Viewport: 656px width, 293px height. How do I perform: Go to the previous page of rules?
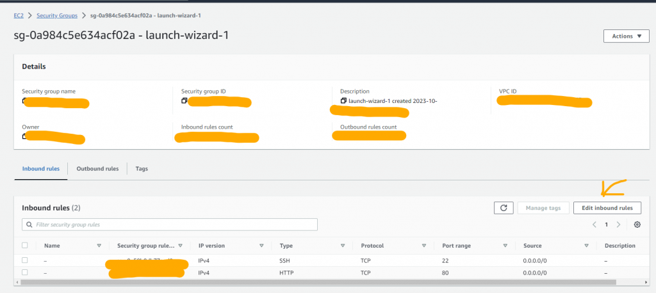pos(594,225)
